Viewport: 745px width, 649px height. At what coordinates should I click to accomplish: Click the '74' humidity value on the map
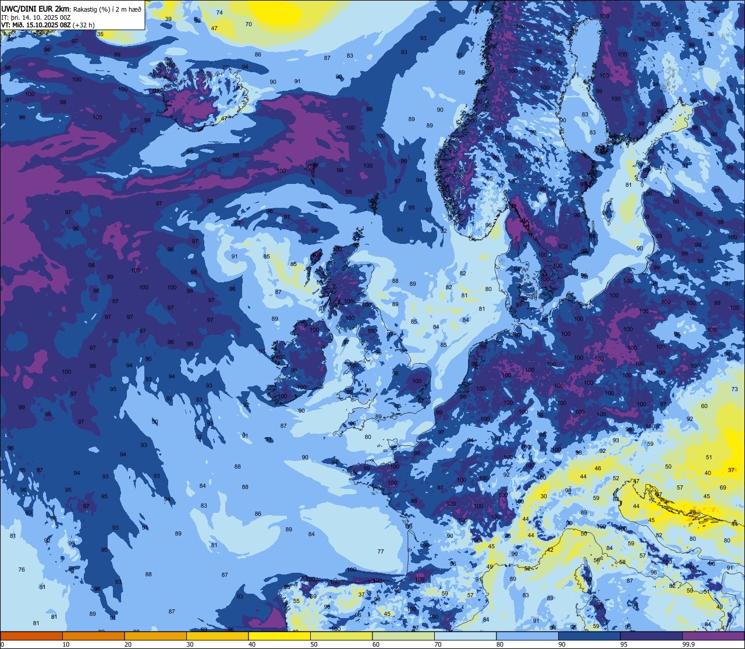pyautogui.click(x=219, y=12)
